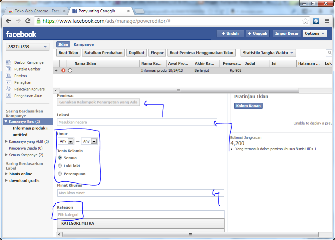Screen dimensions: 335x240
Task: Close the Toko Web Chrome tab
Action: (x=64, y=11)
